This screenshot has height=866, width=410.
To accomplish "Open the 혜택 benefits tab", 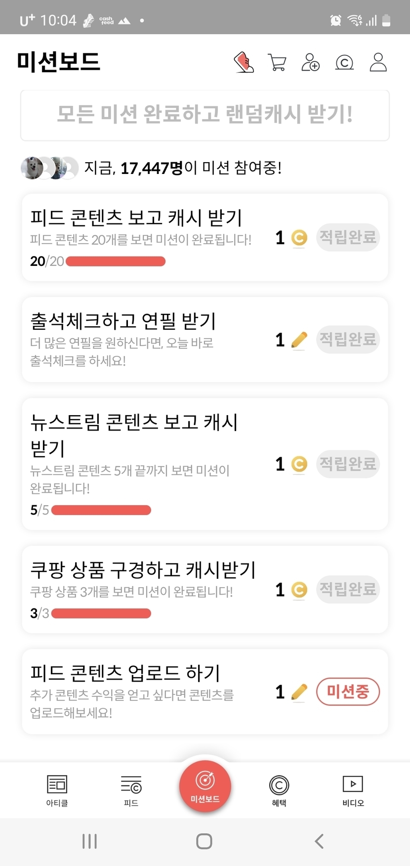I will (279, 790).
